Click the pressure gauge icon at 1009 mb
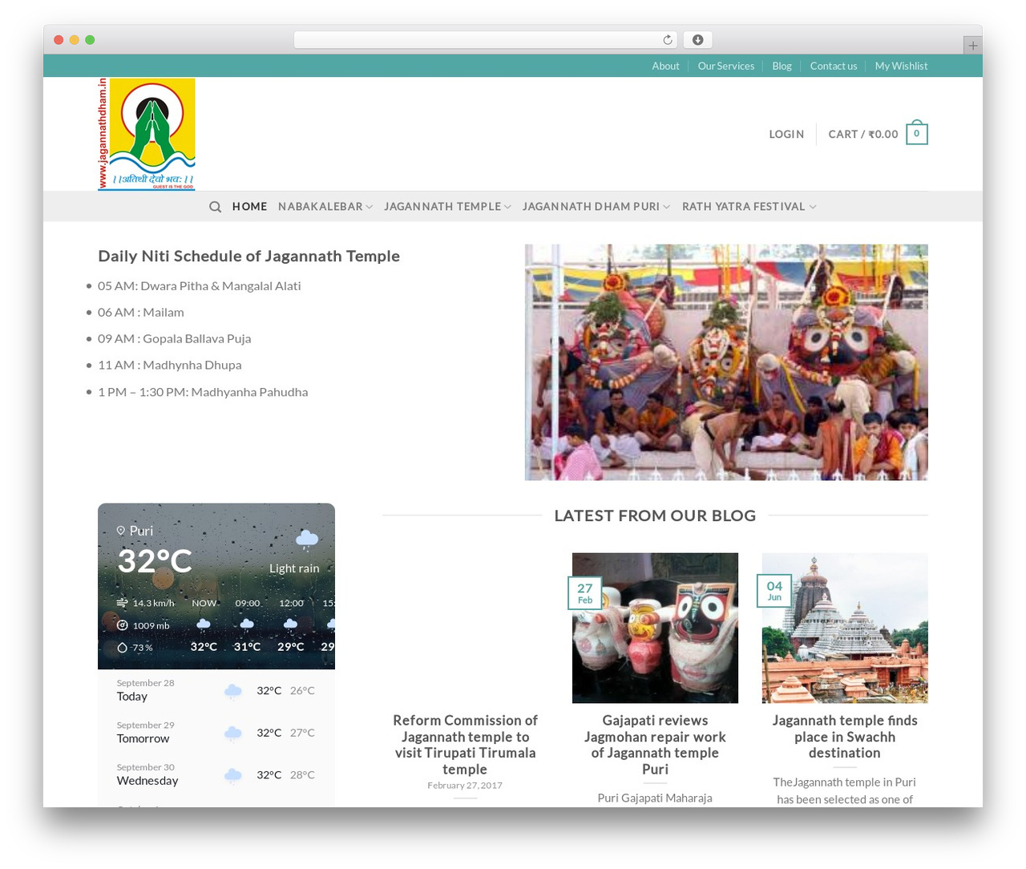Screen dimensions: 1026x869 (123, 625)
